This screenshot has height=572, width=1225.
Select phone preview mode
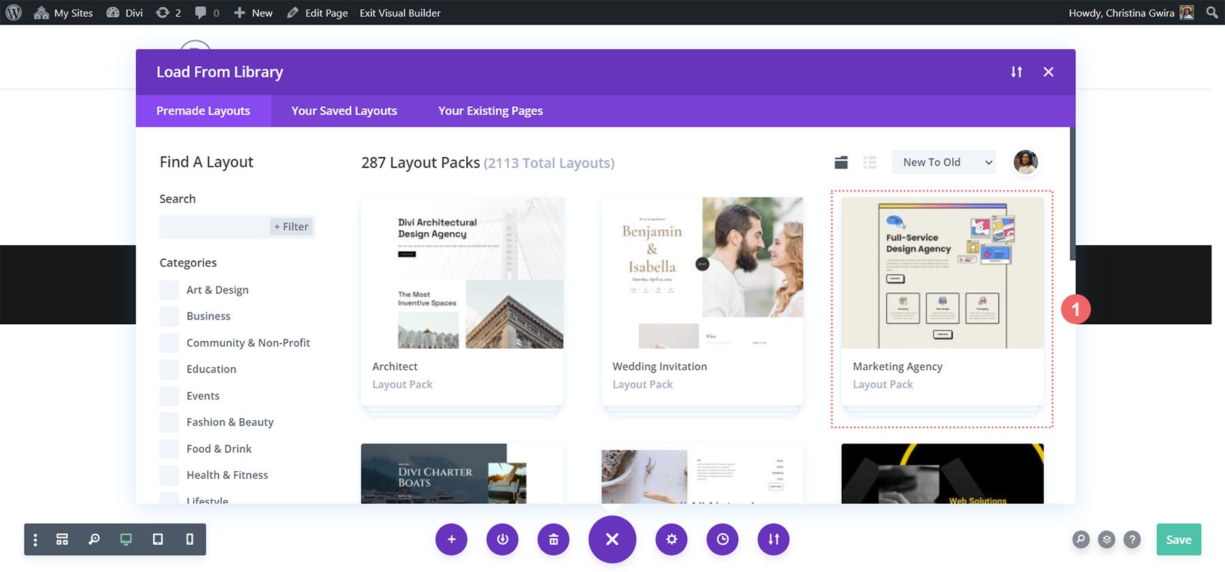(x=190, y=539)
